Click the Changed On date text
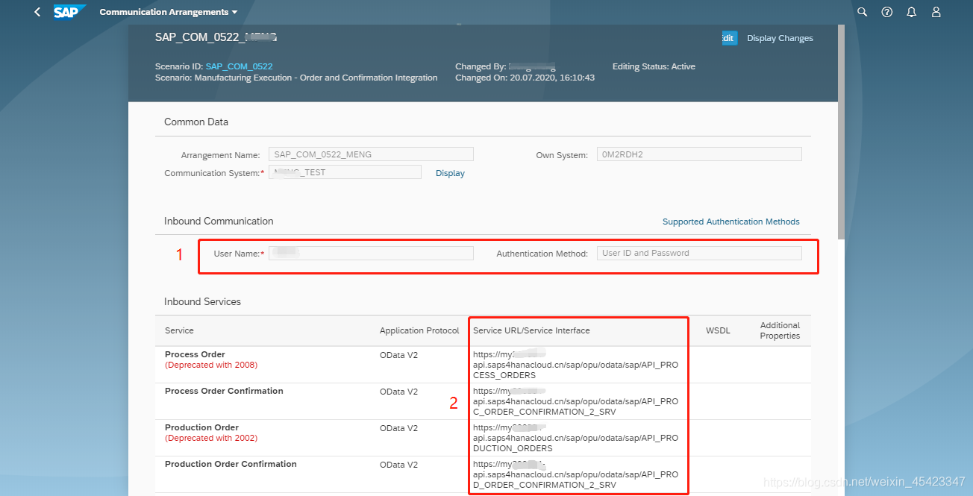 [x=525, y=78]
